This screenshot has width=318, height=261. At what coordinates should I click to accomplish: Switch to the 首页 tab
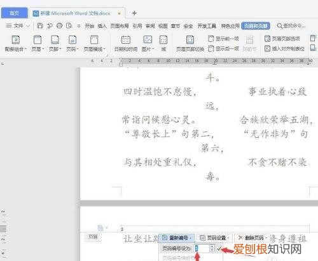click(15, 13)
